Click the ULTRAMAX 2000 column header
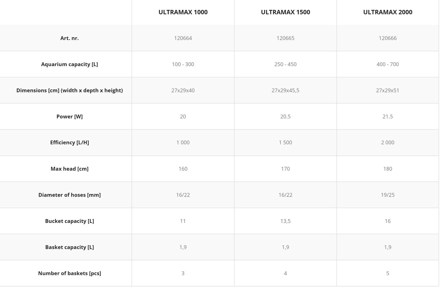This screenshot has width=443, height=289. [388, 12]
